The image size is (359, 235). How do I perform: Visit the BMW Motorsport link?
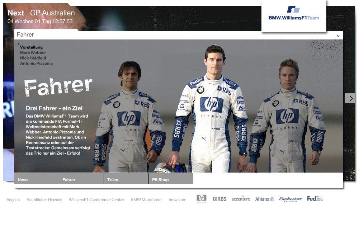pos(146,199)
